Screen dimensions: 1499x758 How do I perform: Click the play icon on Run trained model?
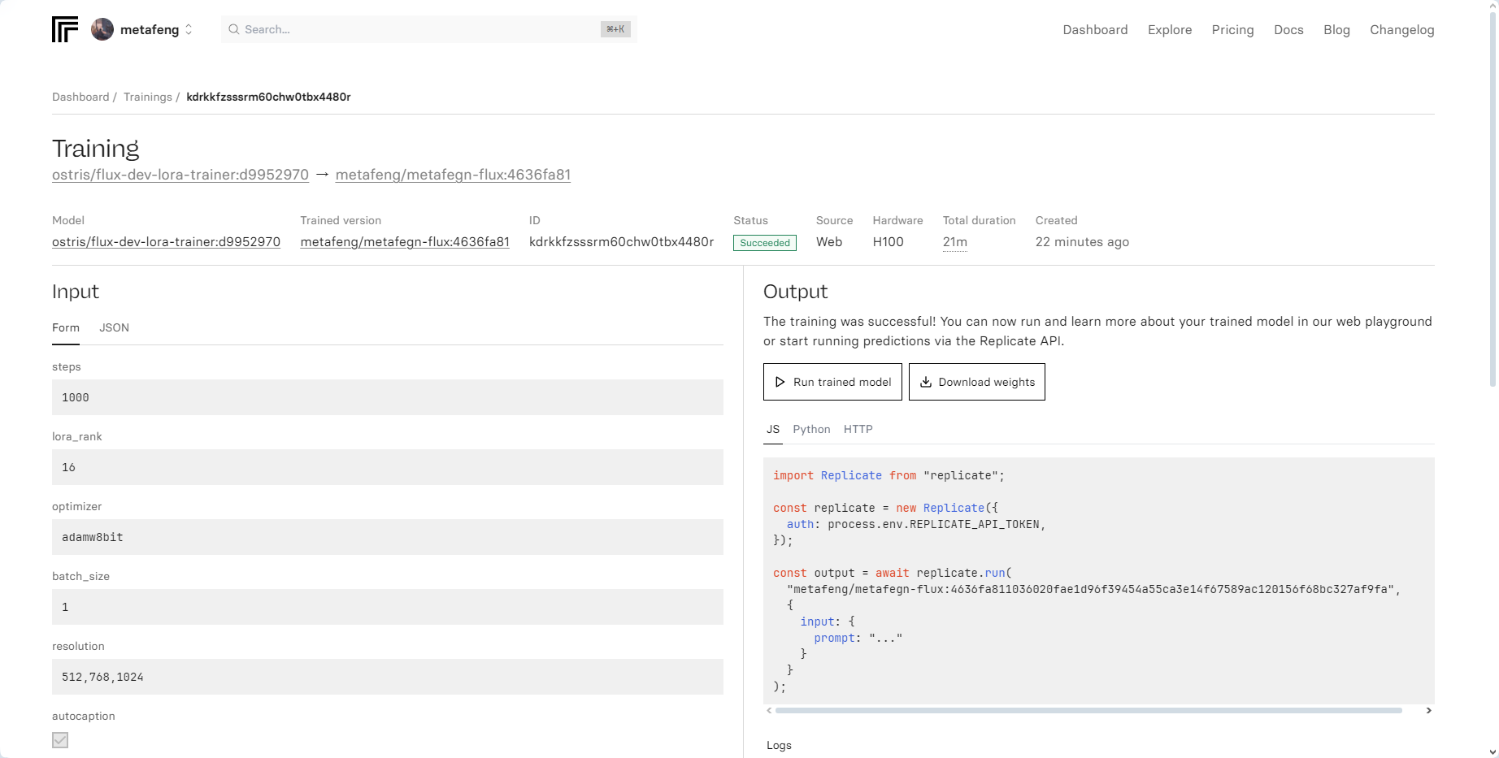coord(780,382)
